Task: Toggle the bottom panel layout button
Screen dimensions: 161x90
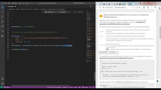Action: coord(77,3)
